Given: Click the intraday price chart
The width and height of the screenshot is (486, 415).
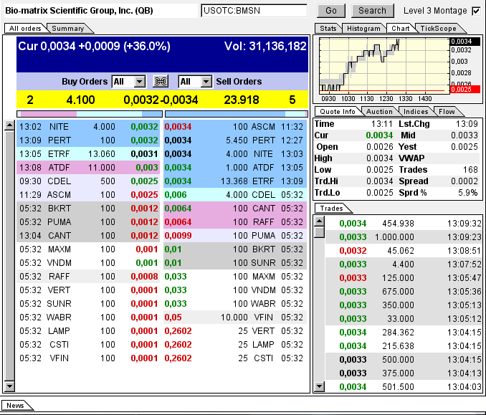Looking at the screenshot, I should coord(384,66).
